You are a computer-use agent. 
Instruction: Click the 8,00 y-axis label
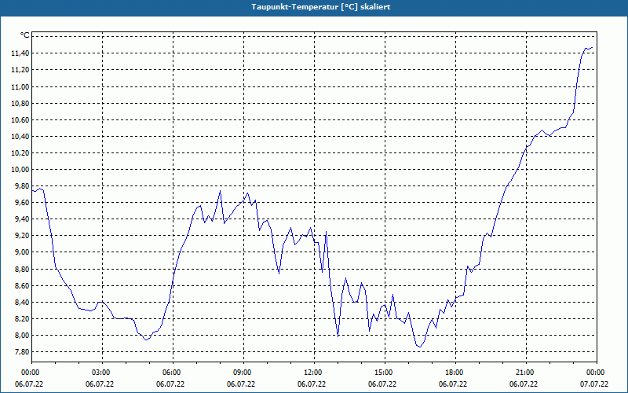22,336
